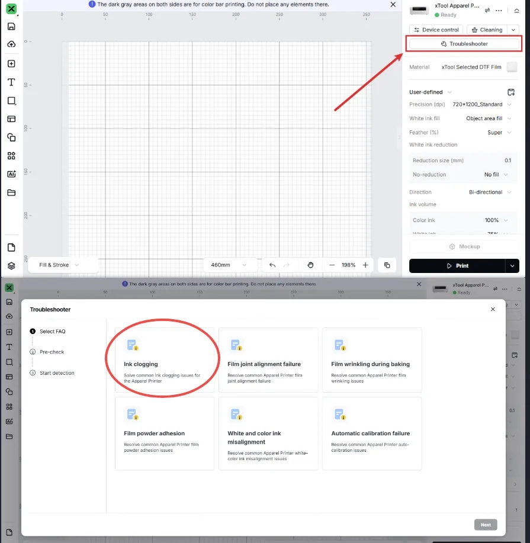Screen dimensions: 530x543
Task: Click the Mockup button
Action: pyautogui.click(x=464, y=246)
